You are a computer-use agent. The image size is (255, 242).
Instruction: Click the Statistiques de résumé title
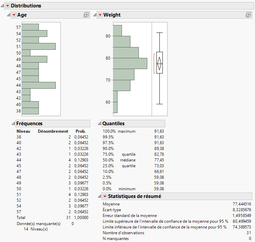point(134,196)
